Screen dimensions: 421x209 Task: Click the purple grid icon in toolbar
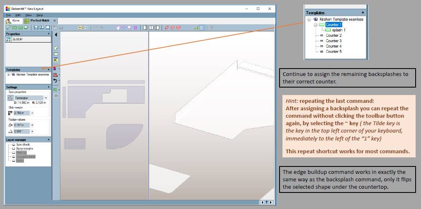[x=134, y=27]
